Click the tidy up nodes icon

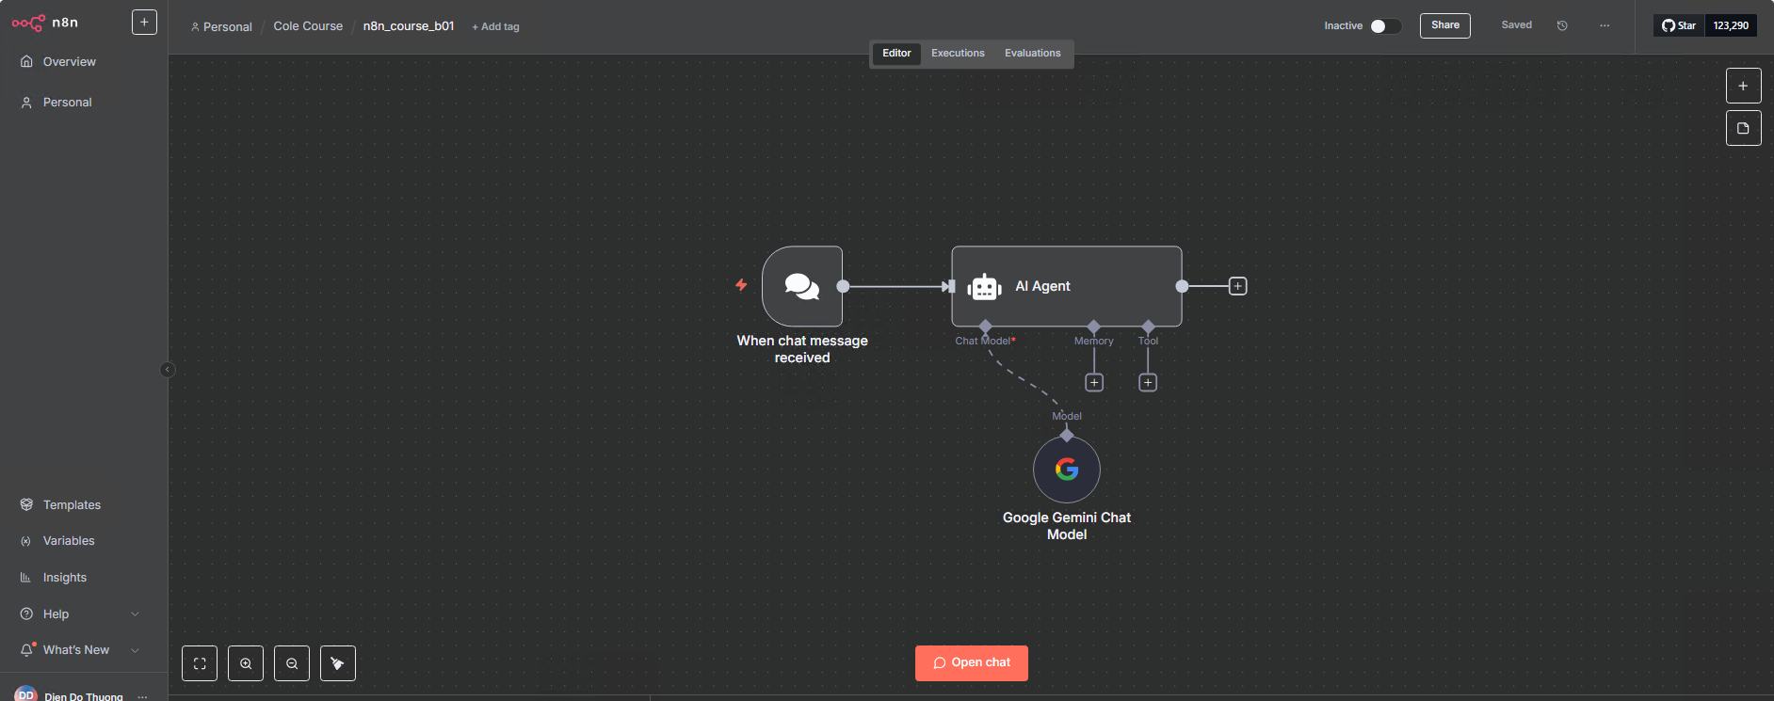338,663
